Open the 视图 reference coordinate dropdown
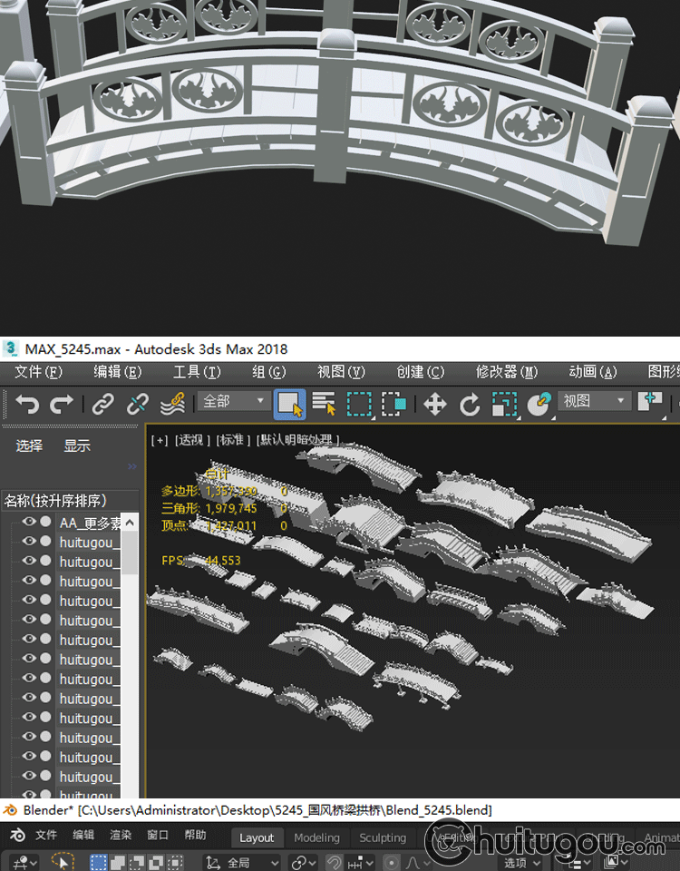The width and height of the screenshot is (680, 871). click(595, 401)
